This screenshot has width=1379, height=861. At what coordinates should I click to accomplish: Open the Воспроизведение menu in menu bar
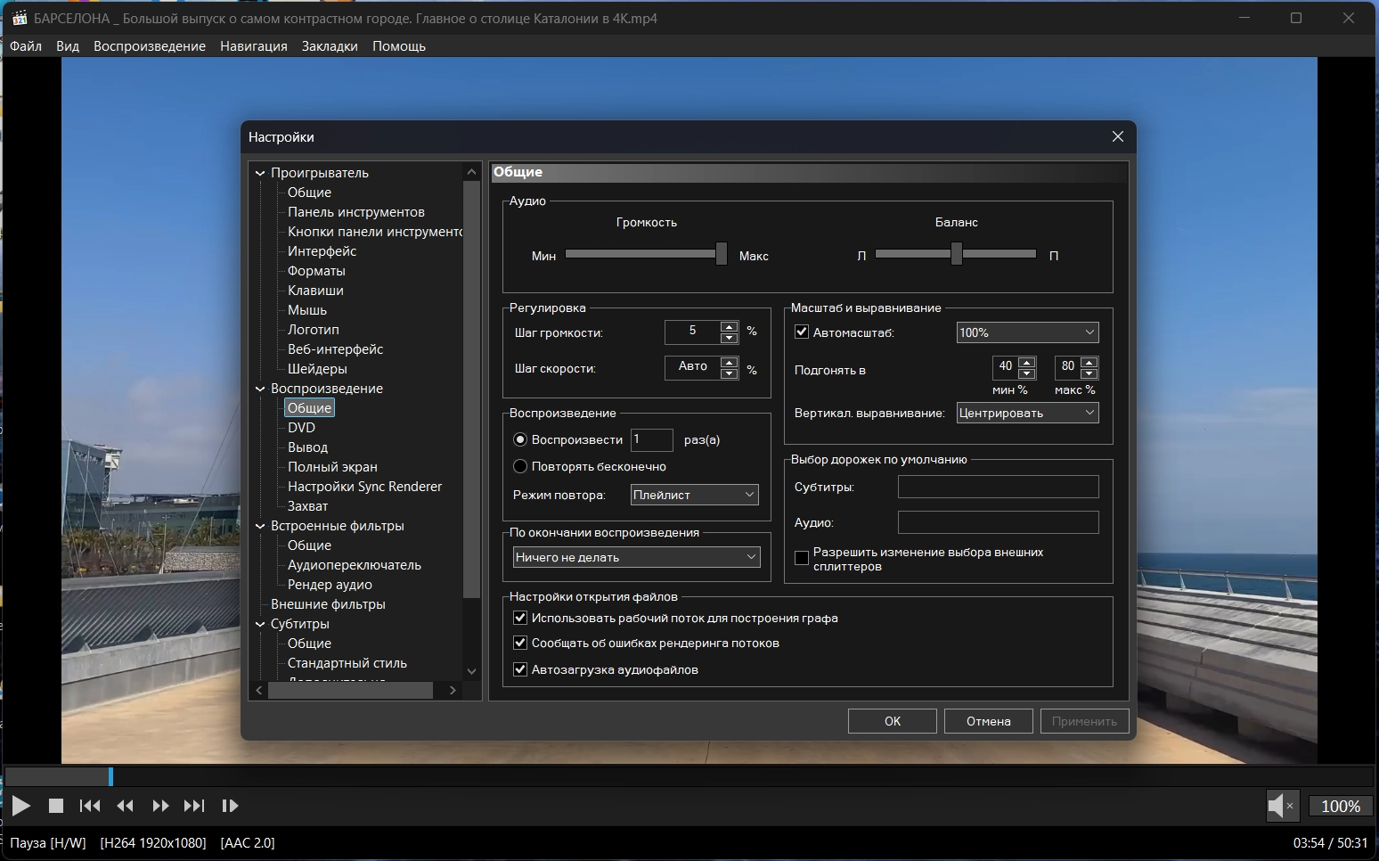[150, 46]
